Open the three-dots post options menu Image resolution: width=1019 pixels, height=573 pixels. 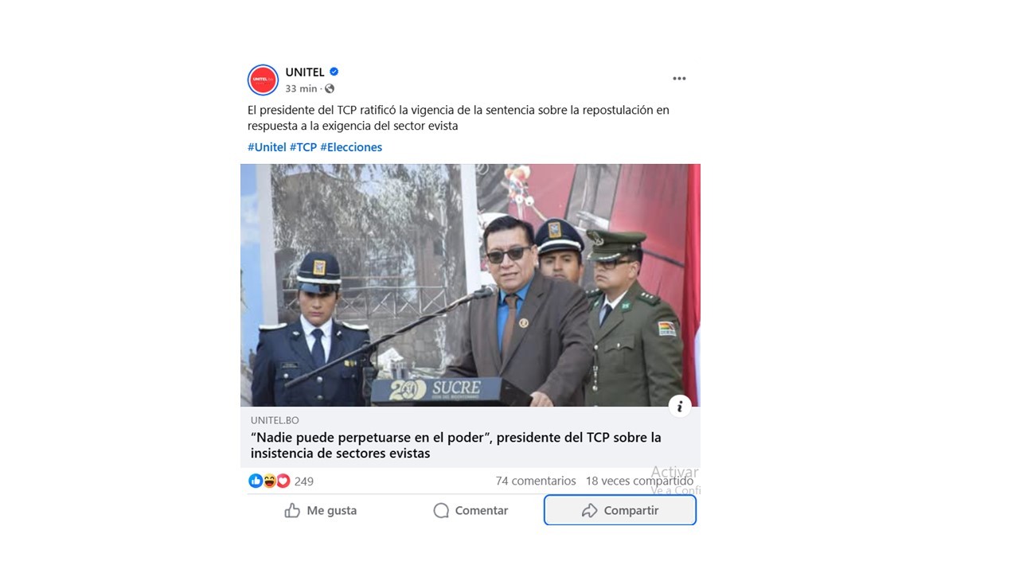point(679,79)
